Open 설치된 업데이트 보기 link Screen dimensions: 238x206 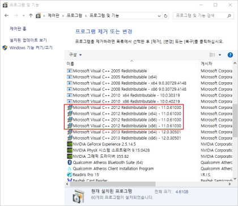point(28,40)
